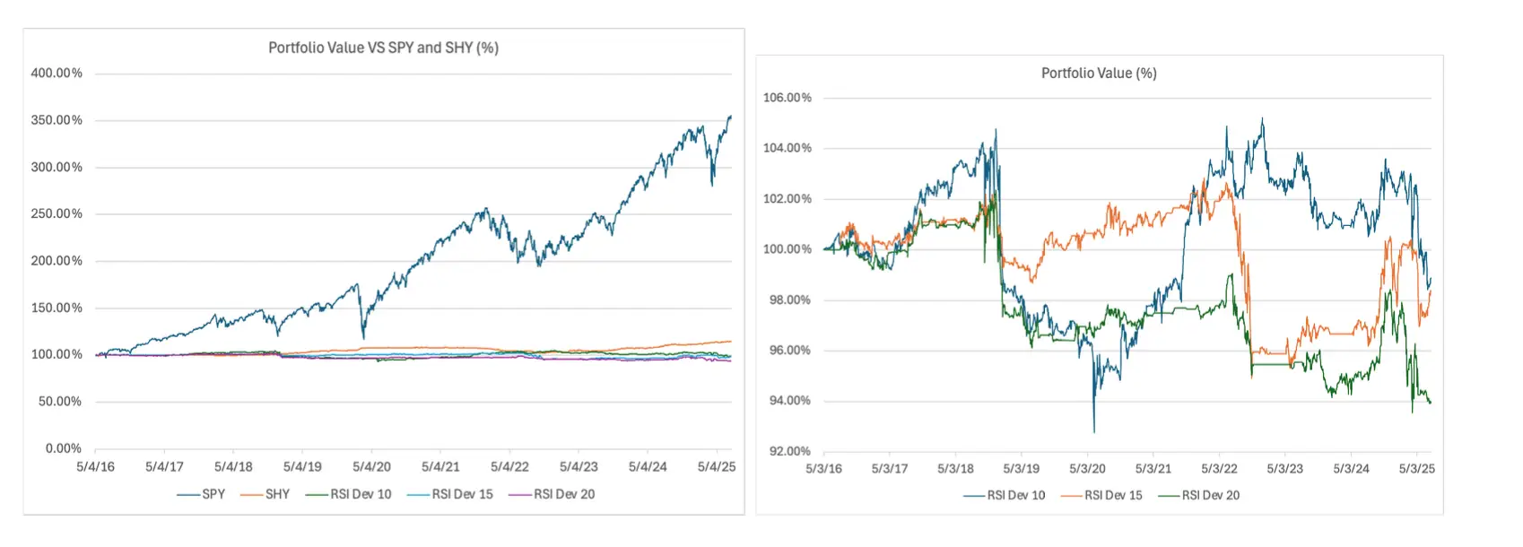Click the 'Portfolio Value VS SPY and SHY (%)' title

(383, 48)
